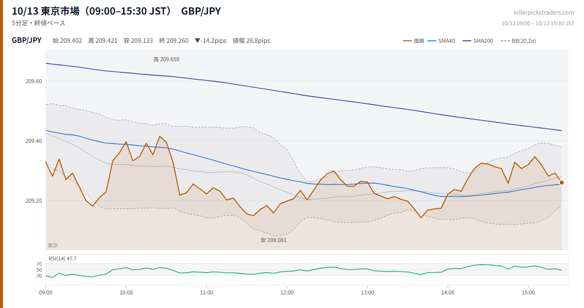The height and width of the screenshot is (308, 584).
Task: Click the high value 高 209.421
Action: (103, 41)
